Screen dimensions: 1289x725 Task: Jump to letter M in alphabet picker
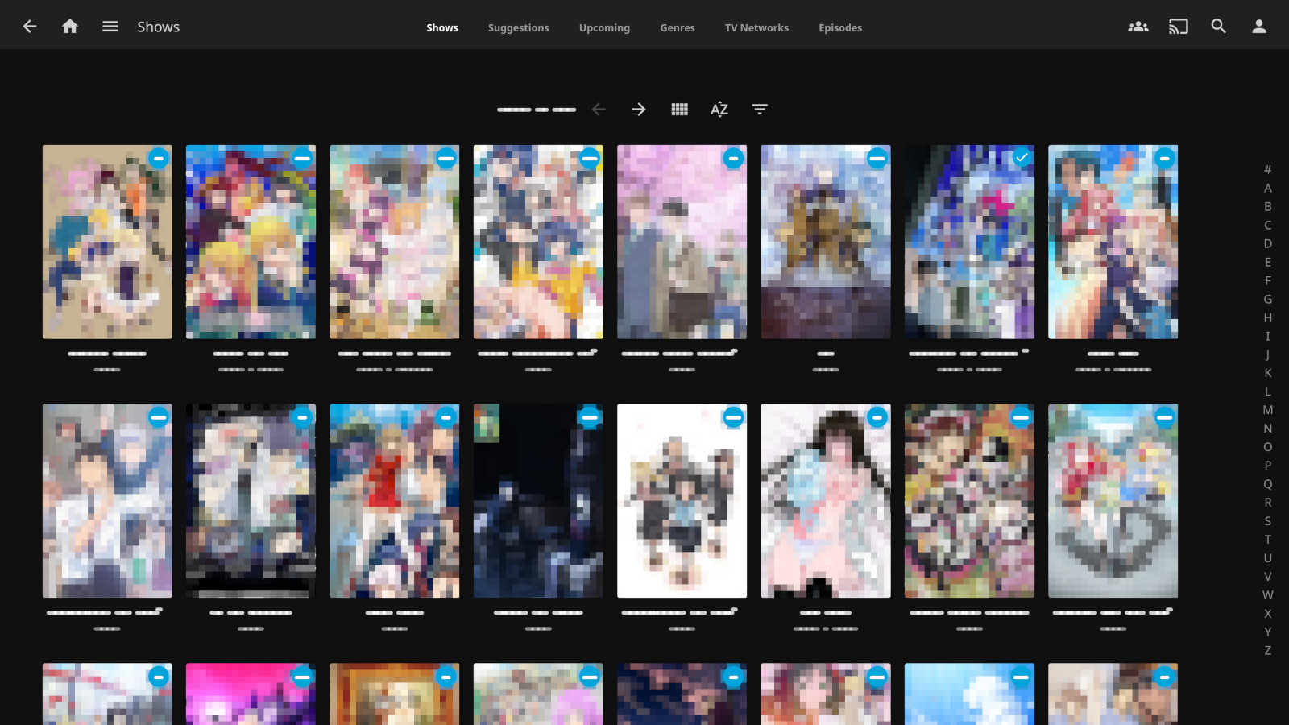[1267, 410]
